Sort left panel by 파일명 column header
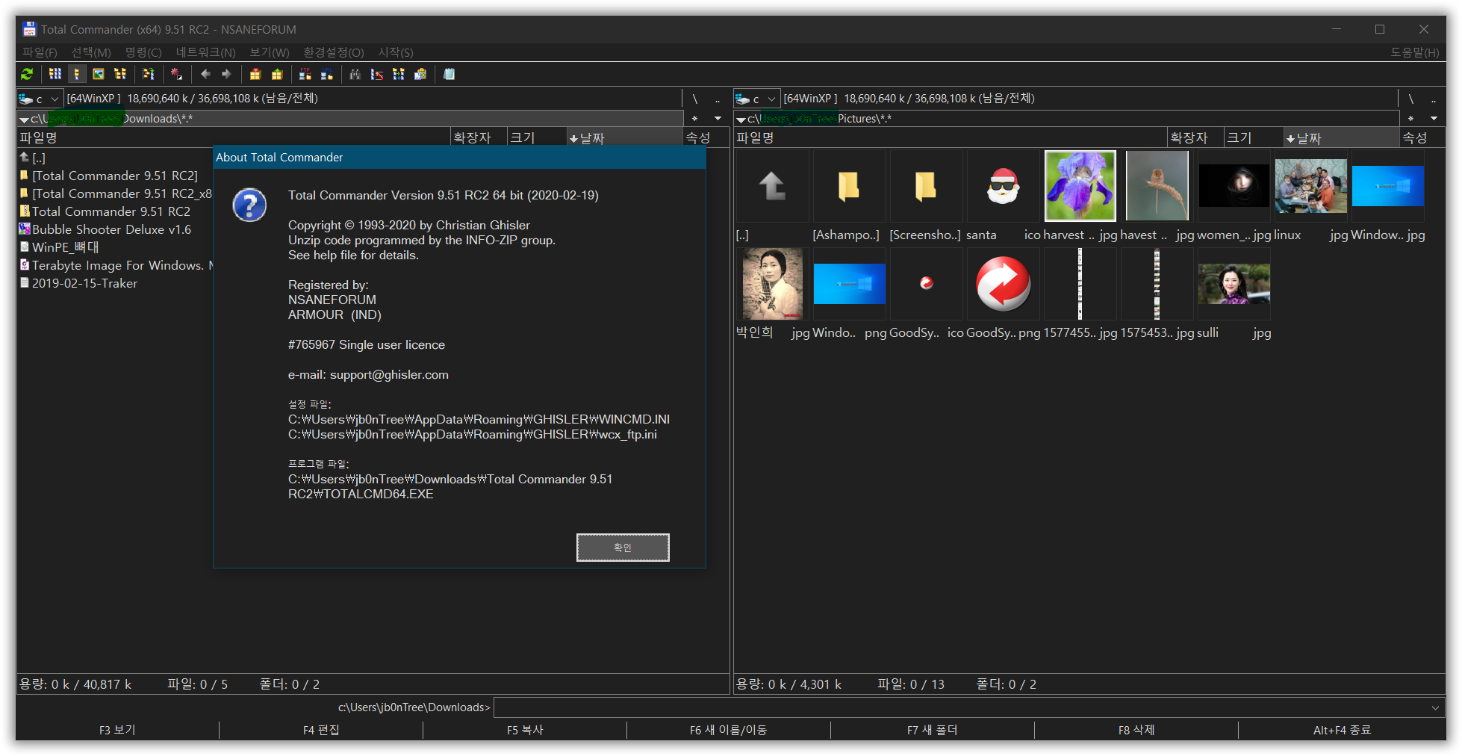 point(234,138)
